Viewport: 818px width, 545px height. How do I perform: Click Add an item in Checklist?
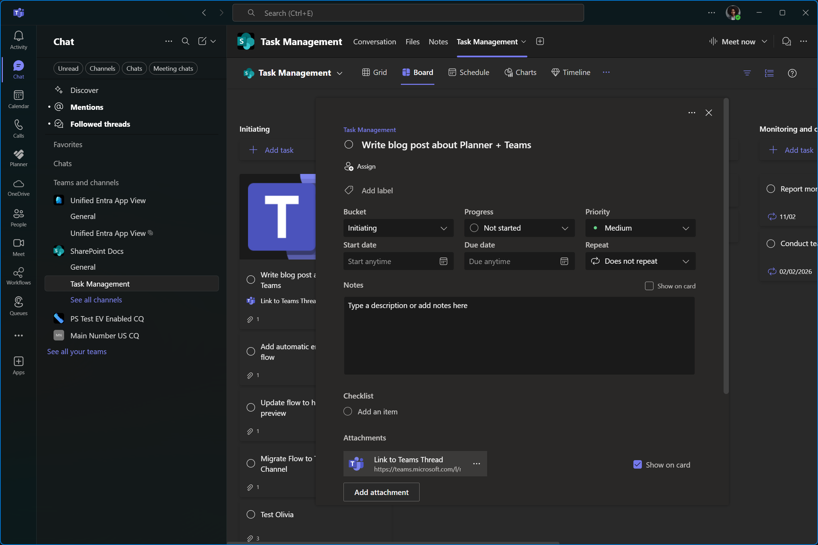pyautogui.click(x=377, y=412)
